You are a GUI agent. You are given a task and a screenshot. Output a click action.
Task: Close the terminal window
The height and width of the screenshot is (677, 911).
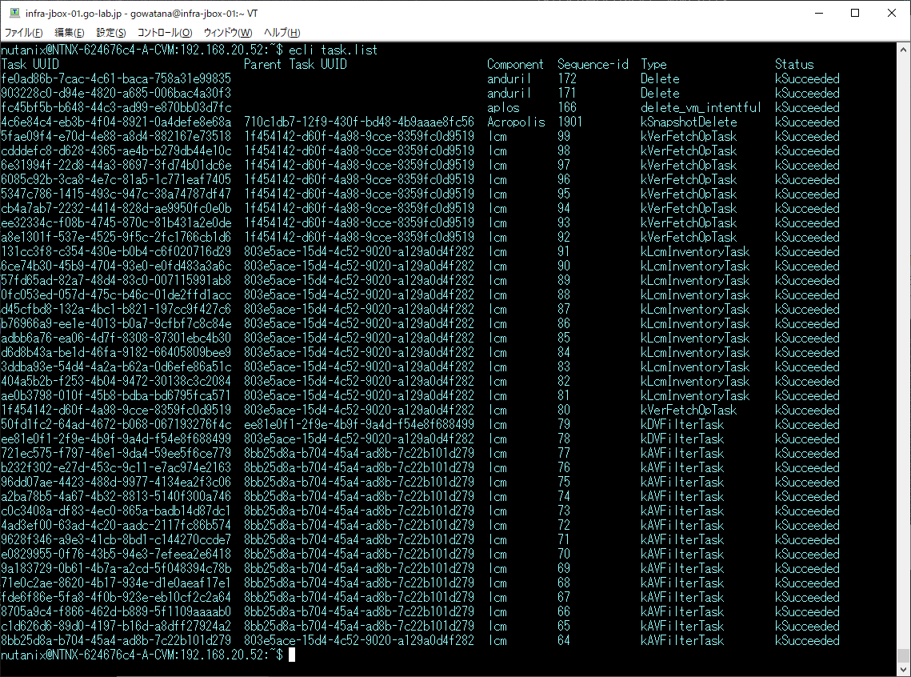point(892,13)
